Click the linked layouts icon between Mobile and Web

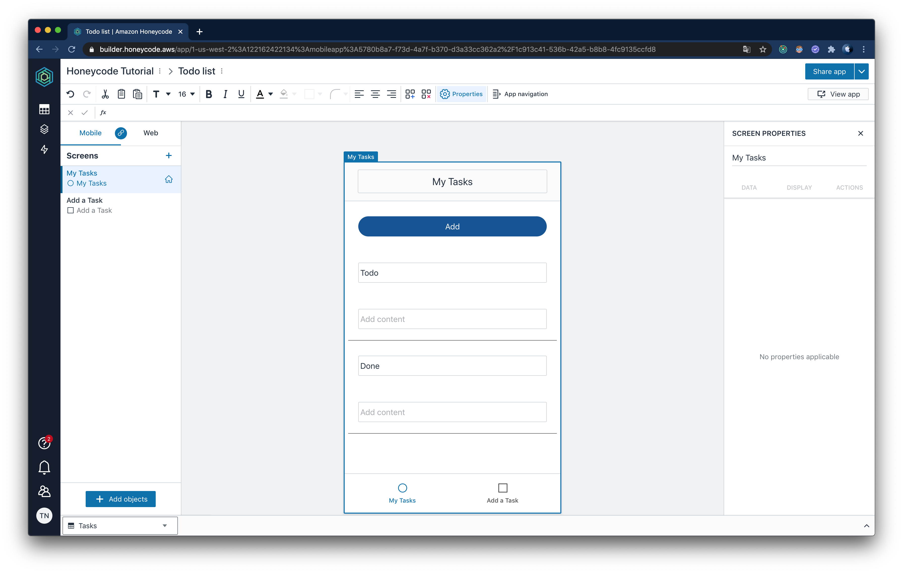pos(121,133)
